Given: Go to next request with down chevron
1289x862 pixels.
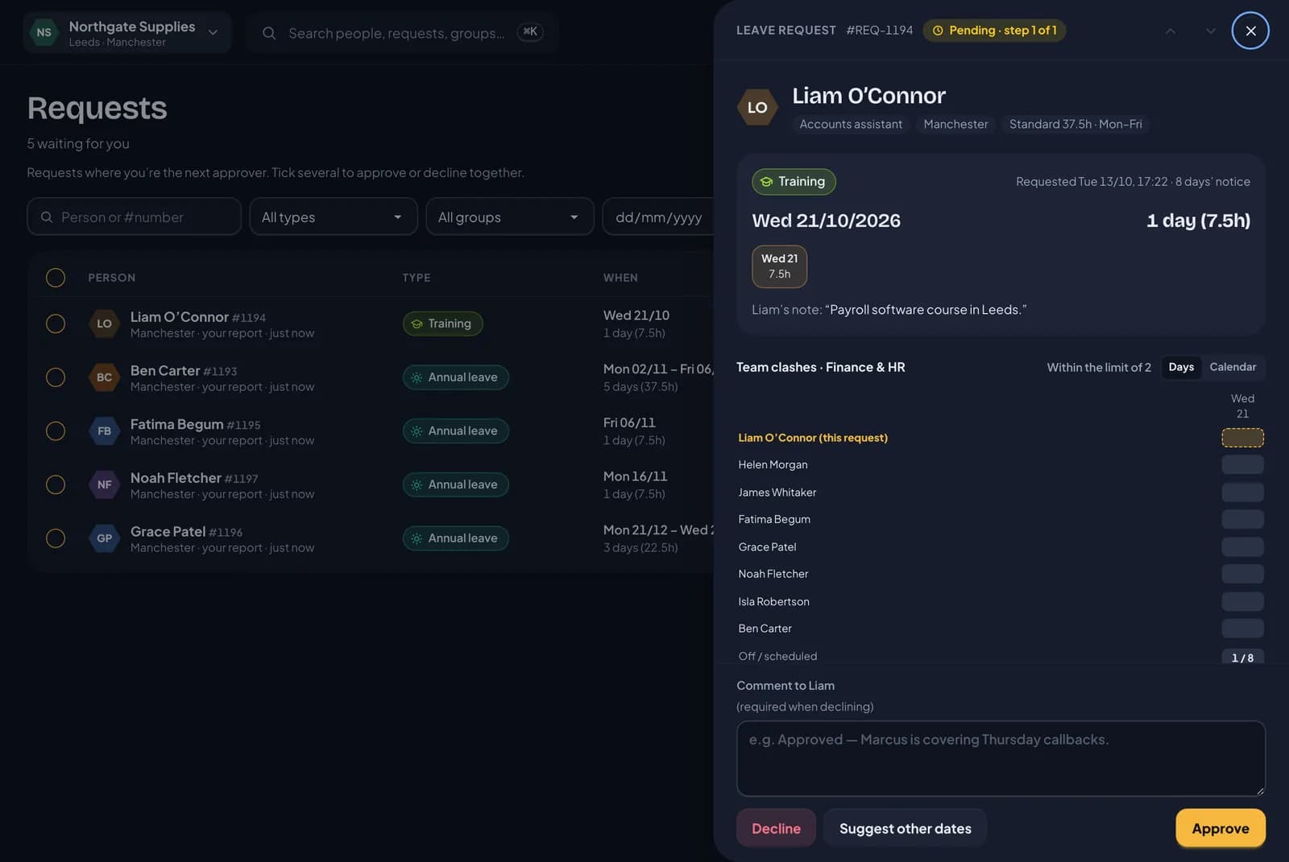Looking at the screenshot, I should [x=1210, y=31].
